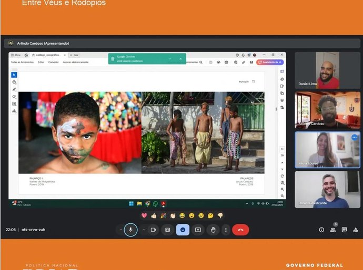363x270 pixels.
Task: Send the heart emoji reaction
Action: pos(144,216)
